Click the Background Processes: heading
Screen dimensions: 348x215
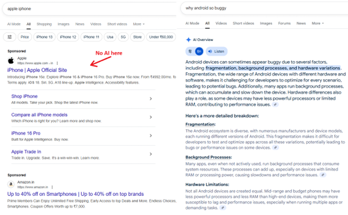pyautogui.click(x=208, y=157)
